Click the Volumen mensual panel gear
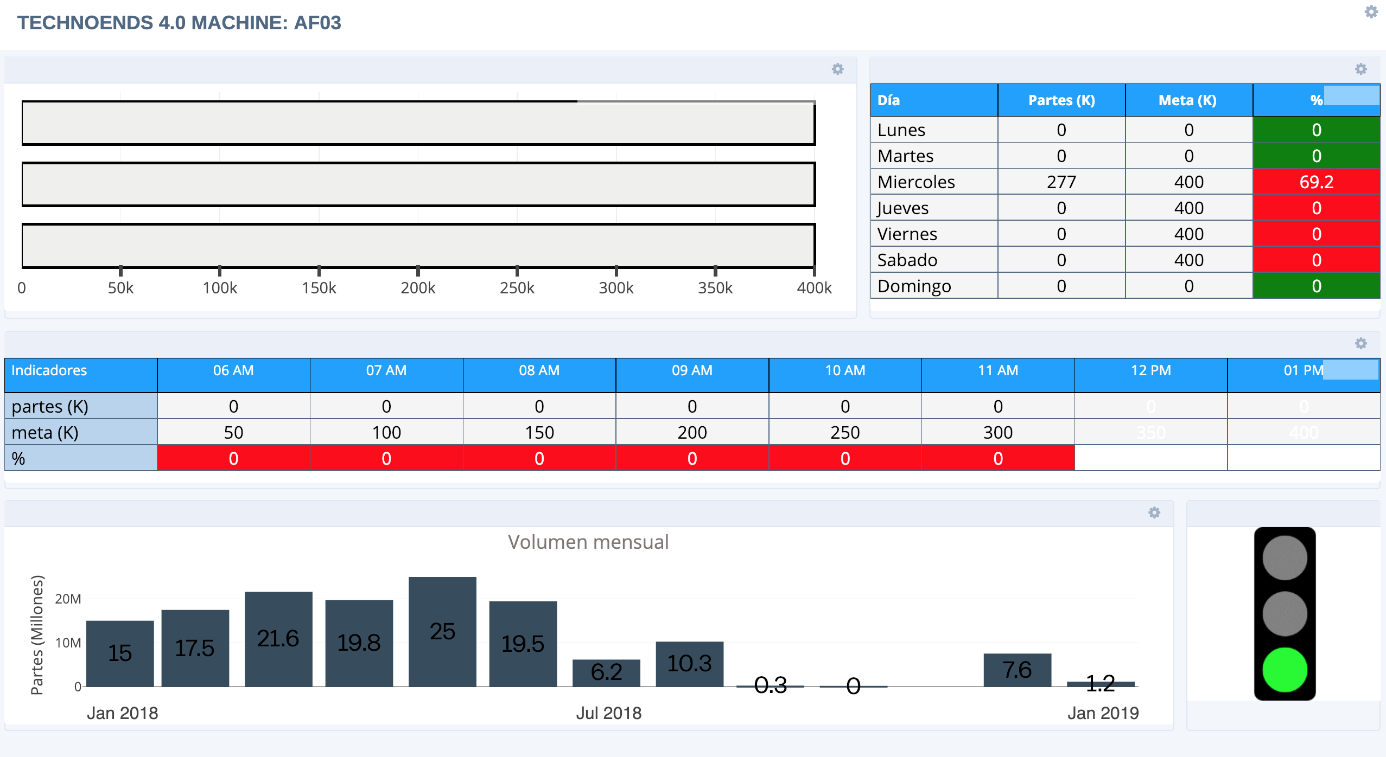This screenshot has width=1386, height=757. [1154, 512]
